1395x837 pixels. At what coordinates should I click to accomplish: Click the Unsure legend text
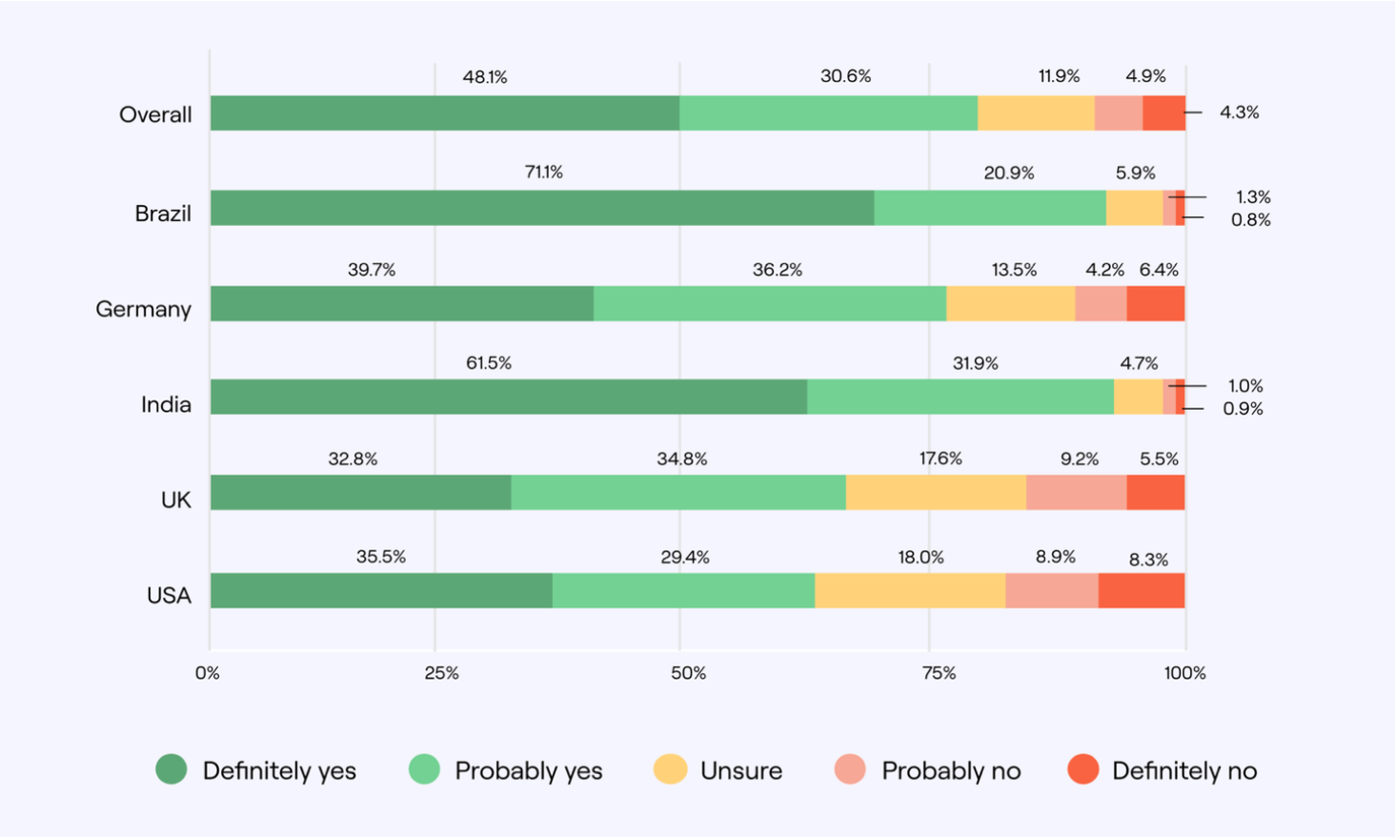tap(741, 770)
